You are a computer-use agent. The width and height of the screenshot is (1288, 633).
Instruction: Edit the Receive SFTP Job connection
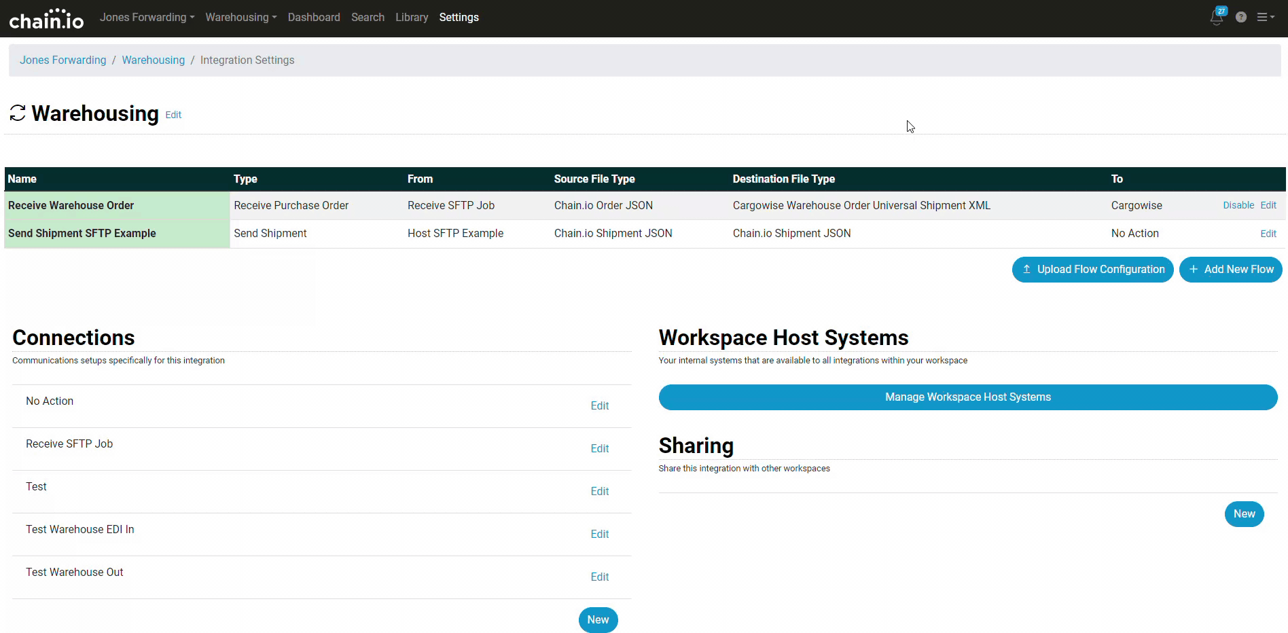pyautogui.click(x=599, y=448)
